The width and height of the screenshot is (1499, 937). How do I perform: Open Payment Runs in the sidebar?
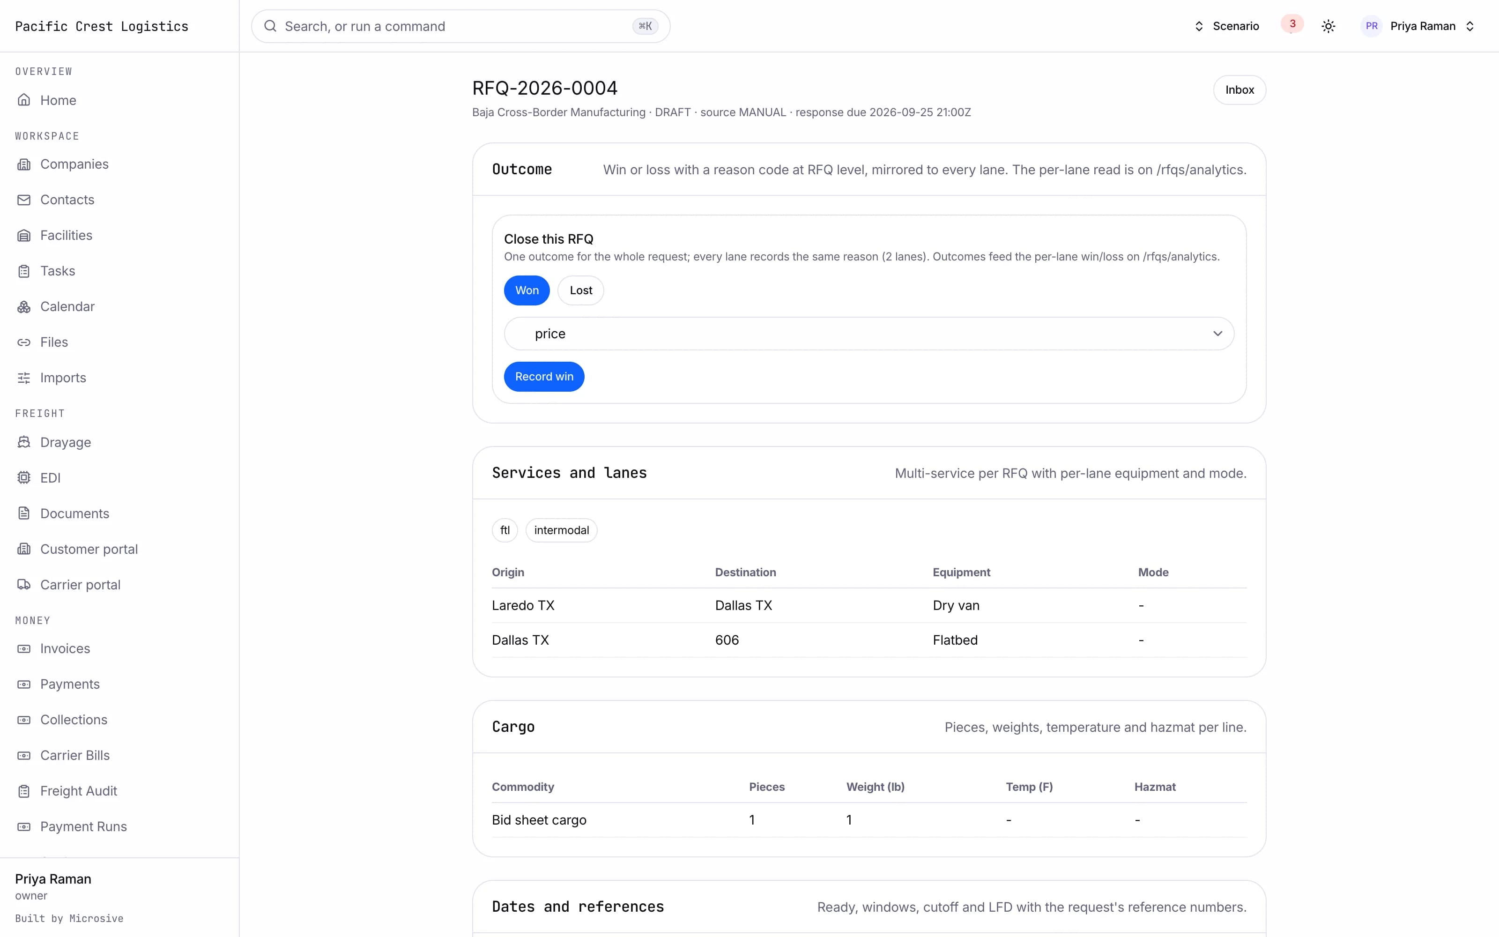pyautogui.click(x=84, y=827)
